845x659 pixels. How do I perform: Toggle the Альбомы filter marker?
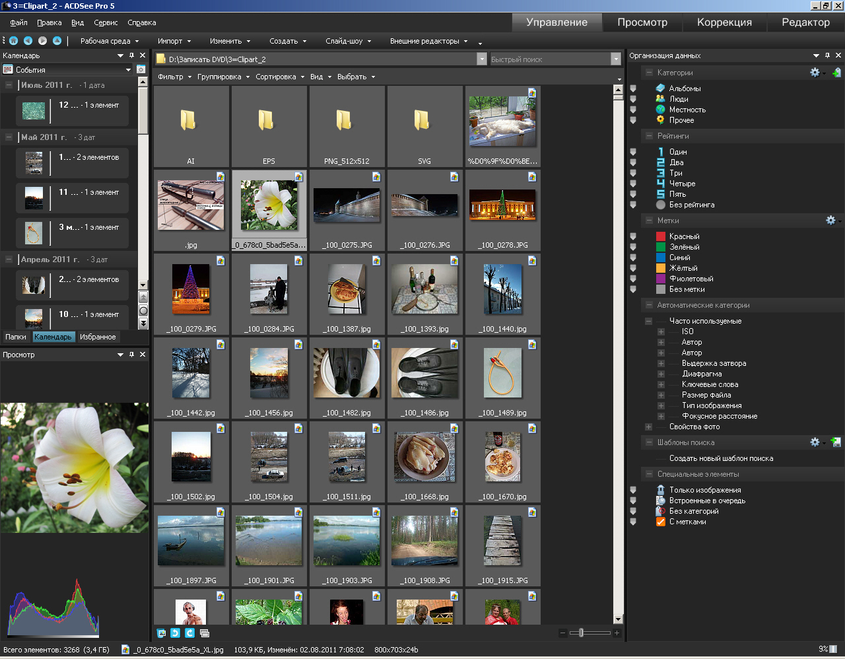tap(633, 88)
